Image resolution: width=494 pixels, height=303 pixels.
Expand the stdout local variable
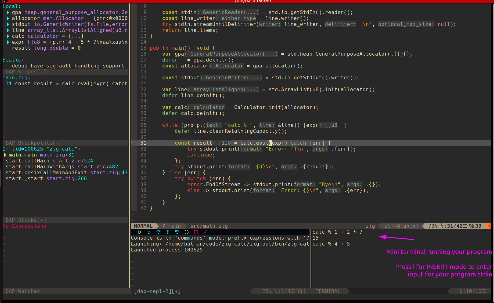(x=8, y=24)
